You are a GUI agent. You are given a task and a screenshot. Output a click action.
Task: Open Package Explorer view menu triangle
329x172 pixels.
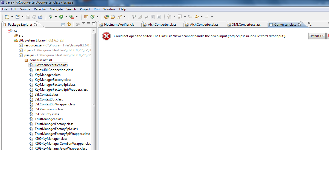83,23
